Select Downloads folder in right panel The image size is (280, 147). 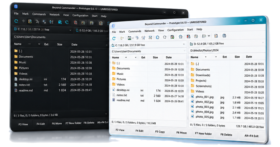tap(203, 75)
